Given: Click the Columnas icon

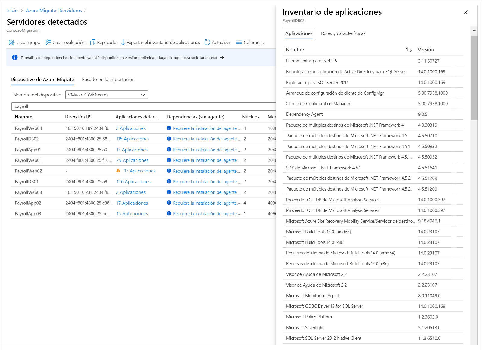Looking at the screenshot, I should click(239, 43).
